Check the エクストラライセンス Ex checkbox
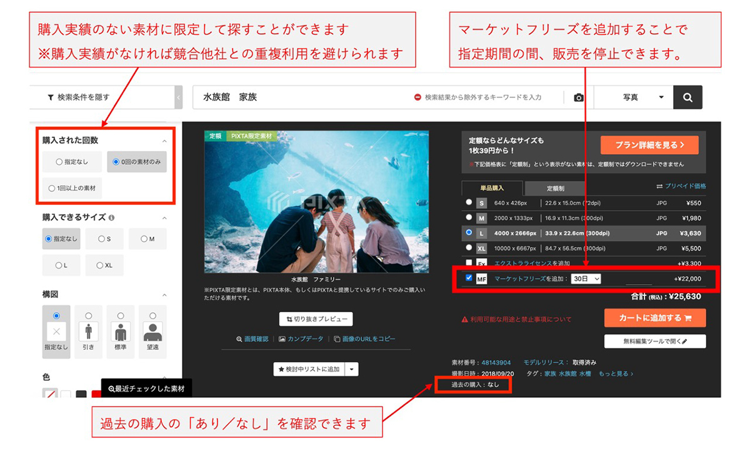Viewport: 750px width, 449px height. tap(469, 262)
